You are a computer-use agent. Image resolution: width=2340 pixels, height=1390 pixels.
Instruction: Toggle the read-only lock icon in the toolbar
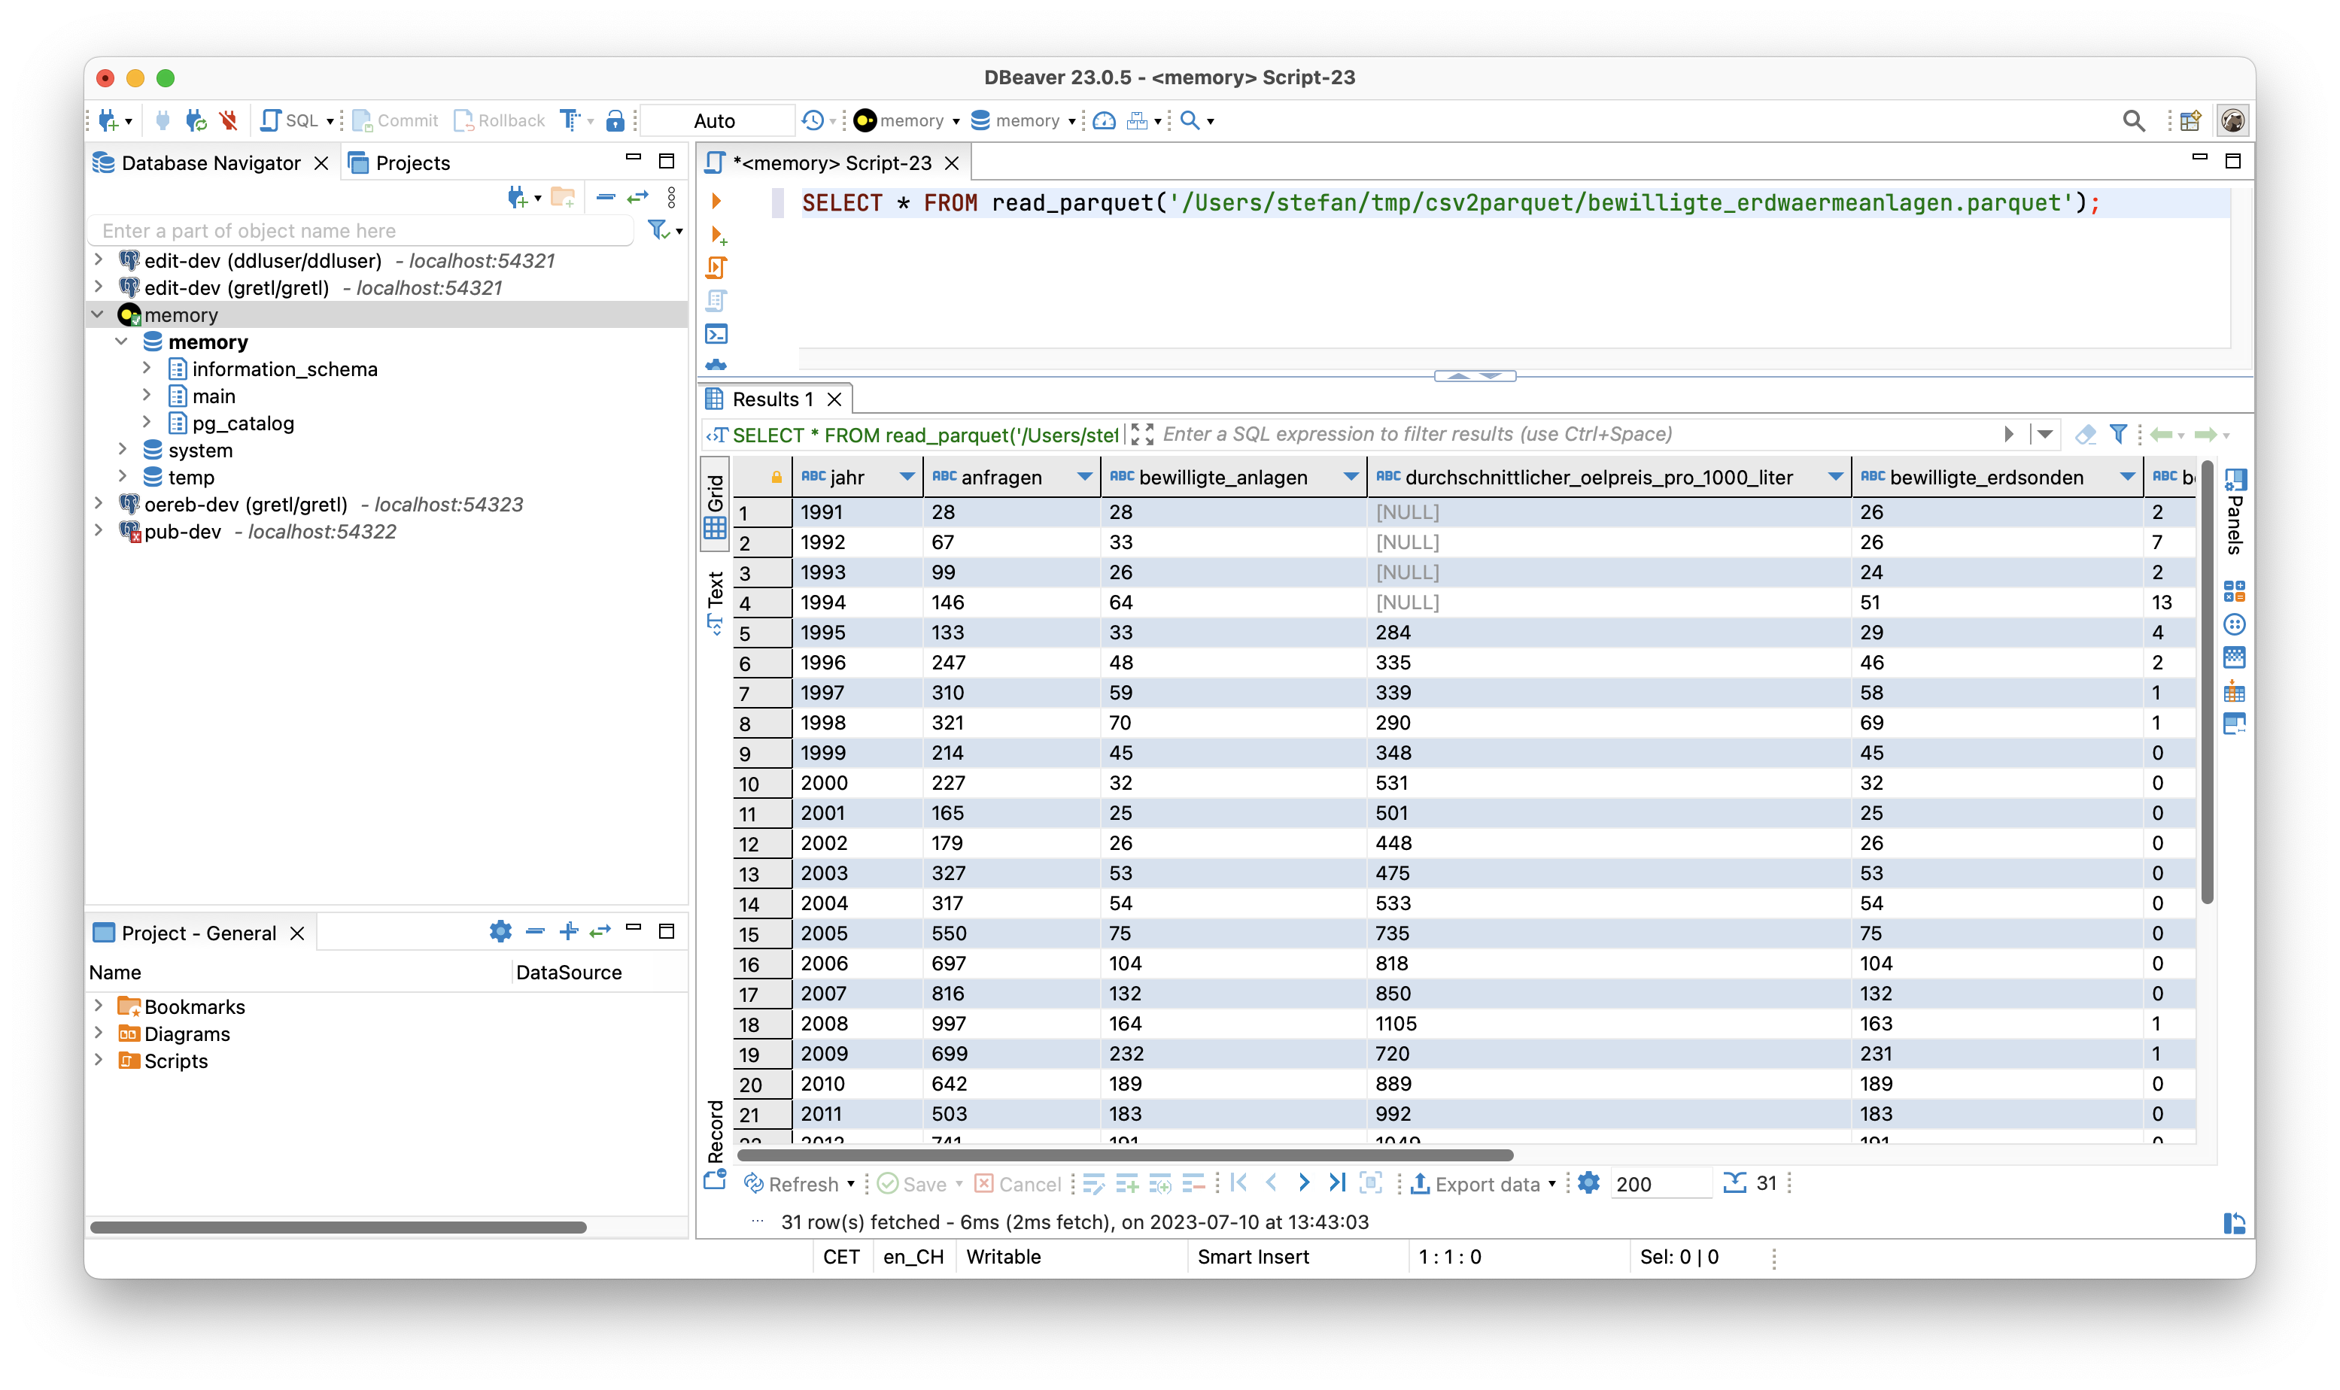click(x=615, y=120)
